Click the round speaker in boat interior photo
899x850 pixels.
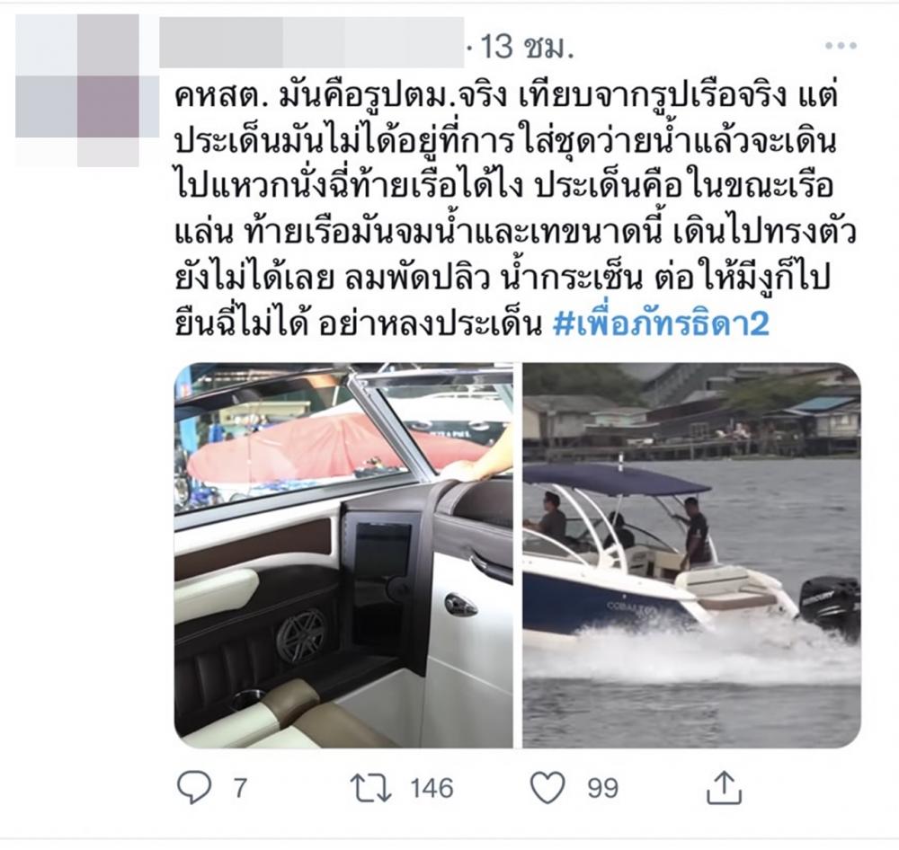301,635
